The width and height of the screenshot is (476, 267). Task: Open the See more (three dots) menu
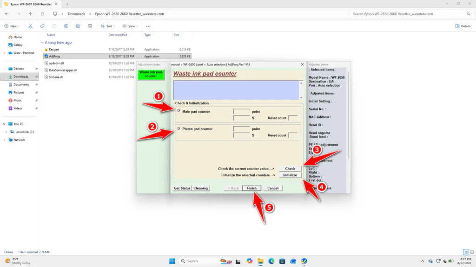tap(148, 26)
